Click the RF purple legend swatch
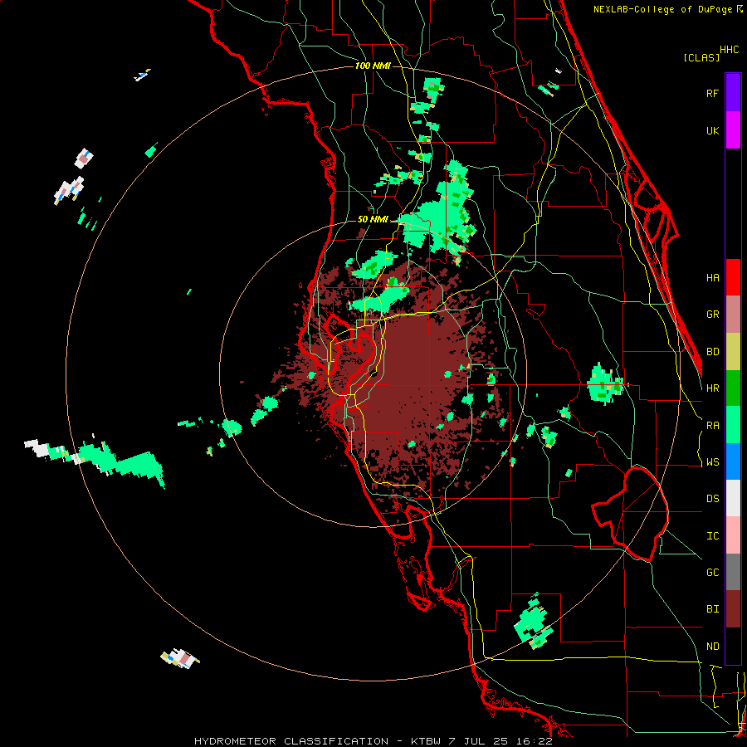747x747 pixels. coord(733,93)
